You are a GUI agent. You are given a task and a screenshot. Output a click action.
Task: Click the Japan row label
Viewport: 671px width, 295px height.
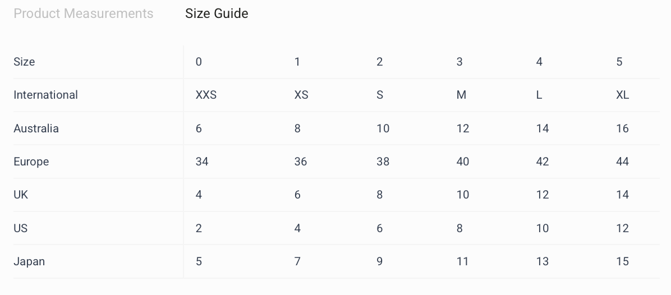coord(29,261)
